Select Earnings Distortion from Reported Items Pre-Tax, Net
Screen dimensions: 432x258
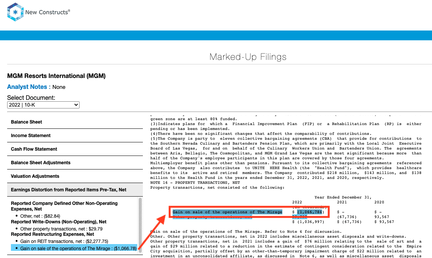pos(75,190)
